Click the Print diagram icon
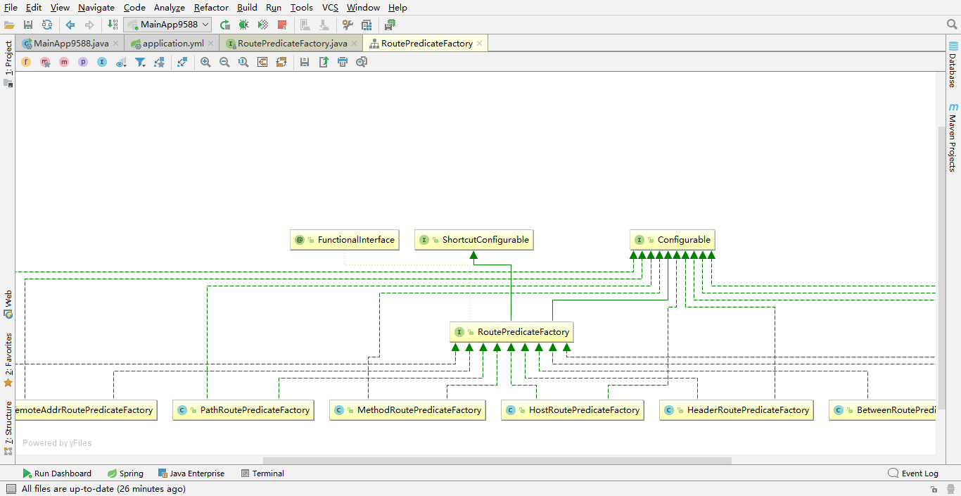961x496 pixels. coord(343,62)
